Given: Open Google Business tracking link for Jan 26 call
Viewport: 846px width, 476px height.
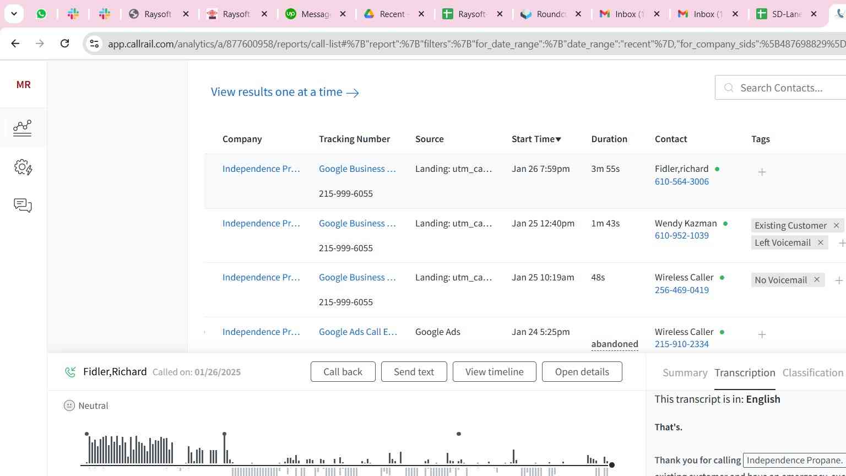Looking at the screenshot, I should click(x=357, y=169).
